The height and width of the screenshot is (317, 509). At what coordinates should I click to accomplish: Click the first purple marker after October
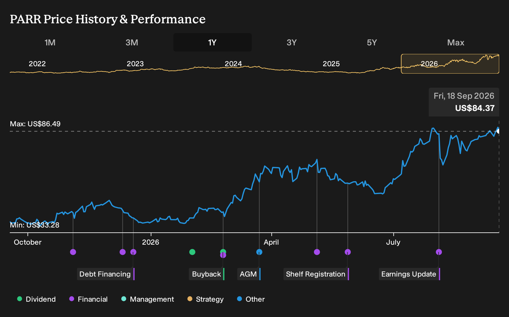(x=73, y=252)
